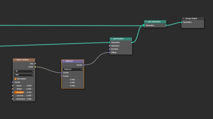Click the Selection input socket

coord(109,46)
